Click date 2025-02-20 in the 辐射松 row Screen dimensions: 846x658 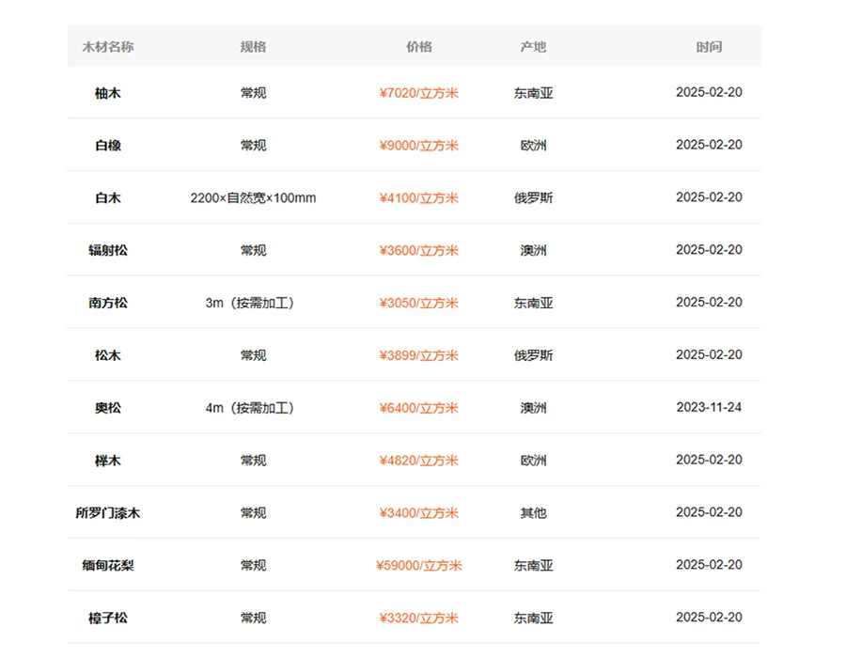point(709,250)
